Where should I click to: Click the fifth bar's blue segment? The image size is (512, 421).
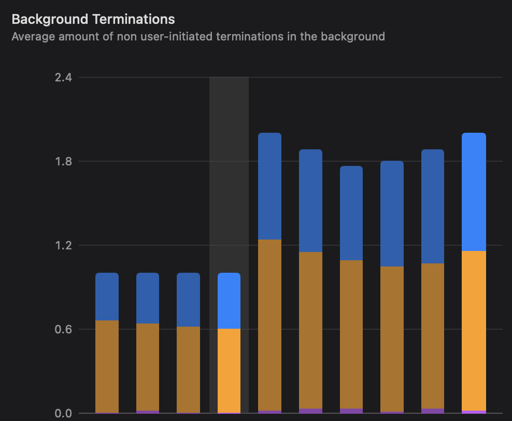[x=269, y=186]
